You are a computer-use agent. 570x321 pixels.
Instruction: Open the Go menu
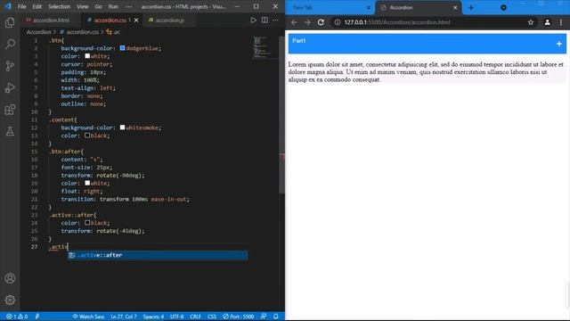click(x=99, y=6)
